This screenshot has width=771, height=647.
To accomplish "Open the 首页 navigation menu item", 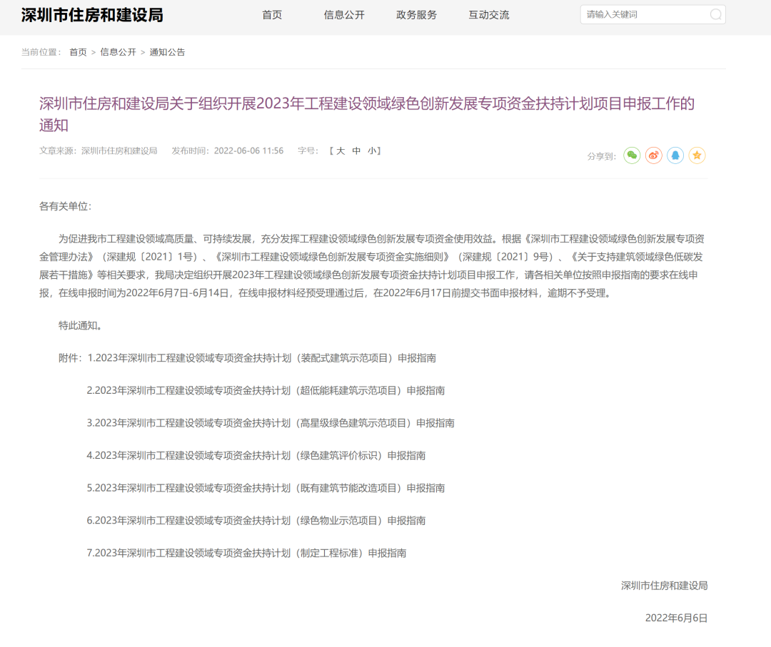I will [x=272, y=15].
